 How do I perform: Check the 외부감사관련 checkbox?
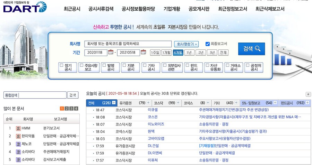click(x=165, y=65)
